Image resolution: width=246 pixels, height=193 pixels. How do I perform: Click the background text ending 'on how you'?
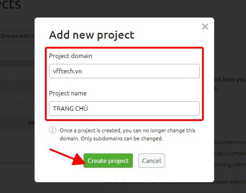pos(230,80)
